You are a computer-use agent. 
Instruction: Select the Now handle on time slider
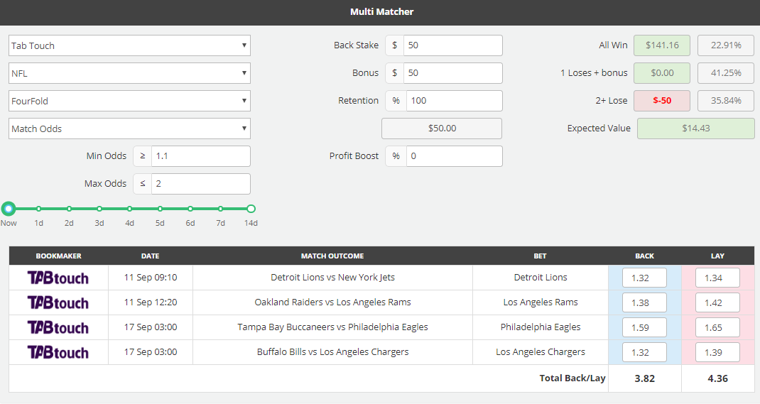(9, 209)
